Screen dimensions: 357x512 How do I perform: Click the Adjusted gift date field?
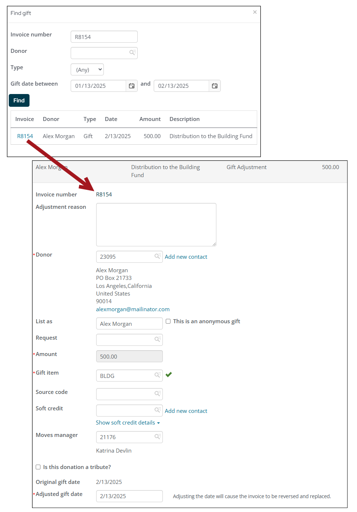tap(129, 496)
